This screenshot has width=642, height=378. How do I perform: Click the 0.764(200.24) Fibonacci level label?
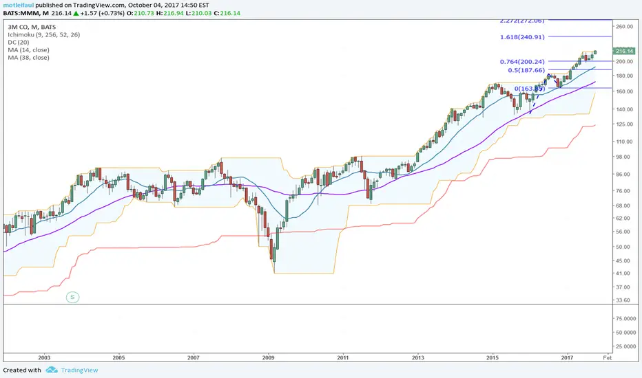pos(522,62)
